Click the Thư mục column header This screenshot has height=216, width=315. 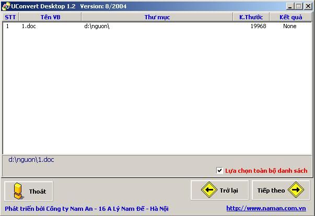[x=157, y=17]
